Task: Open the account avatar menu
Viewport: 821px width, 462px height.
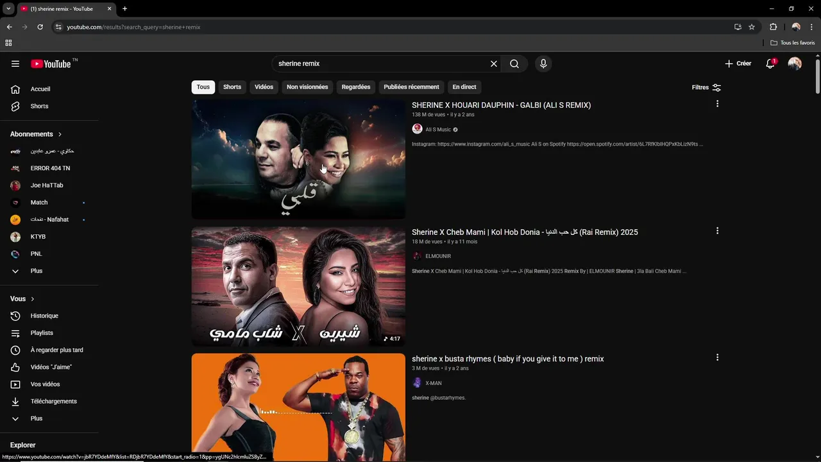Action: [795, 64]
